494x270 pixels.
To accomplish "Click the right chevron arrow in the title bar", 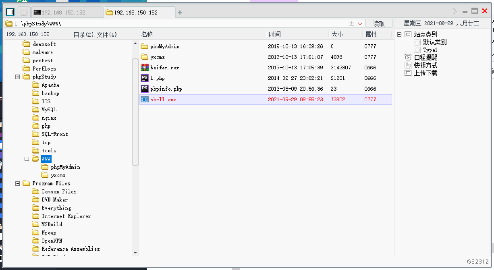I will pos(455,11).
